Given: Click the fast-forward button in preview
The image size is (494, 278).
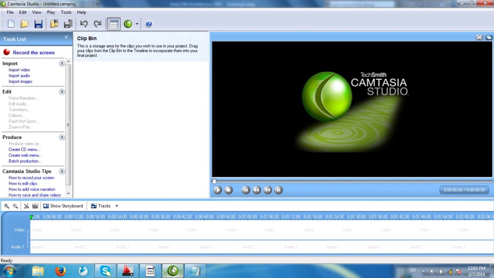Looking at the screenshot, I should pos(267,190).
